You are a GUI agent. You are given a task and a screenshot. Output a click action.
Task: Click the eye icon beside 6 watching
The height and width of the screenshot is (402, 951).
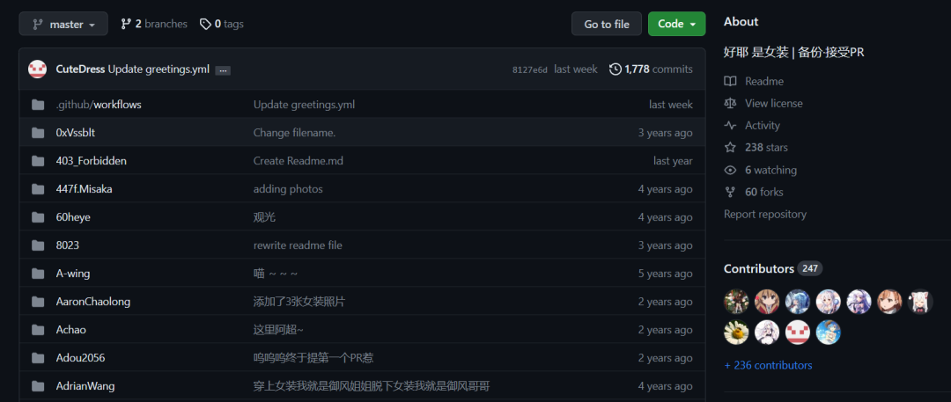pyautogui.click(x=730, y=170)
